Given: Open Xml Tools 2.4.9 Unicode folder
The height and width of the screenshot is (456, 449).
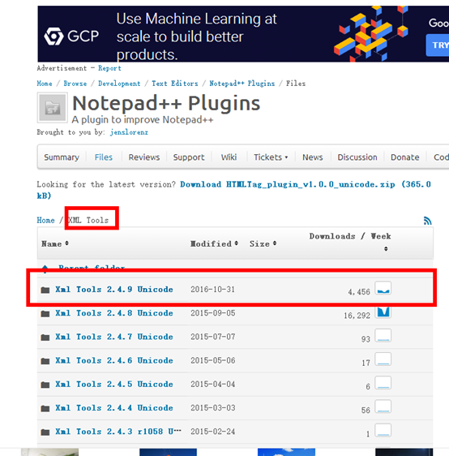Looking at the screenshot, I should 114,290.
